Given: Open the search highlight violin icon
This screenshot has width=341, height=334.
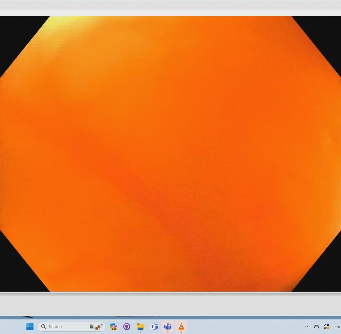Looking at the screenshot, I should point(96,326).
